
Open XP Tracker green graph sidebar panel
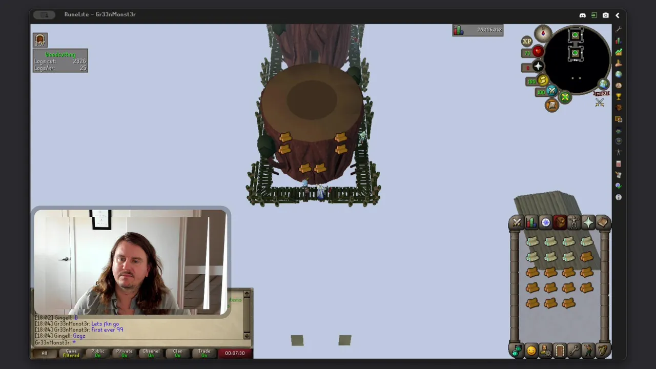pos(619,52)
